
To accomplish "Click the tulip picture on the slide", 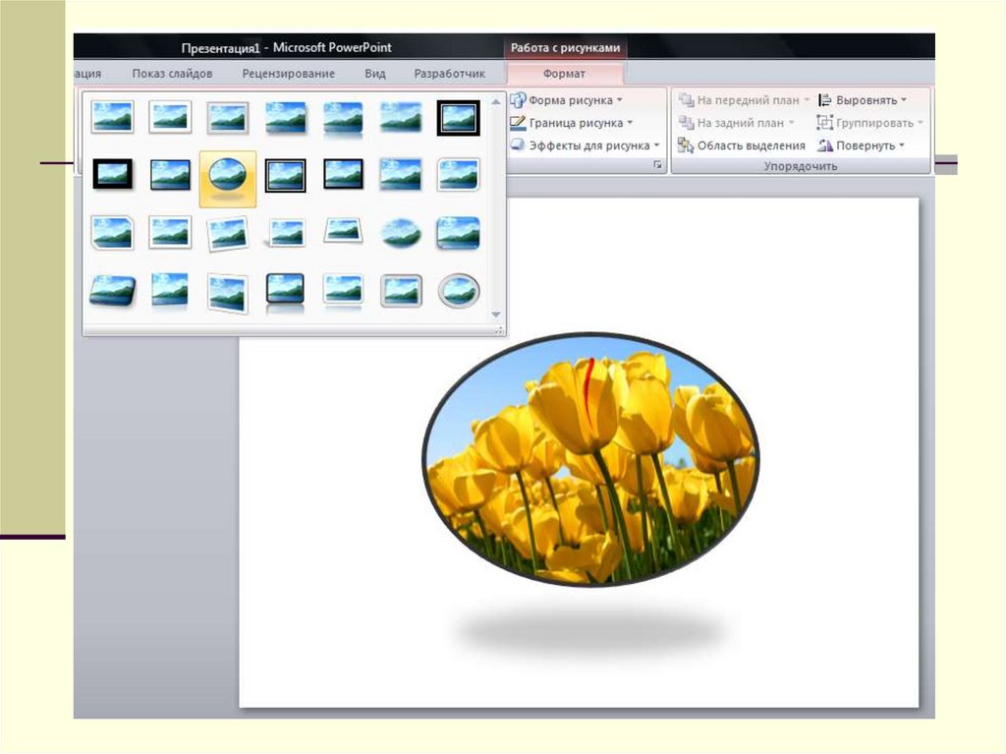I will (x=589, y=459).
